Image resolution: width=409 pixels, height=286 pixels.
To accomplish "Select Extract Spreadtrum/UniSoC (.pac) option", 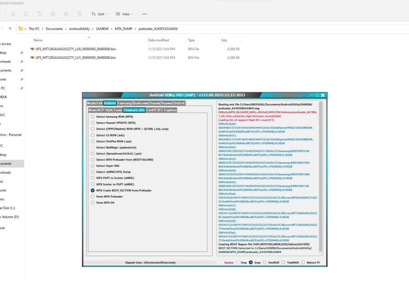I will tap(93, 154).
